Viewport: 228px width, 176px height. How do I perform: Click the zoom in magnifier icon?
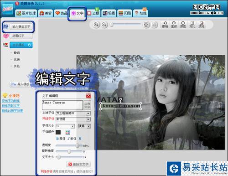click(96, 25)
